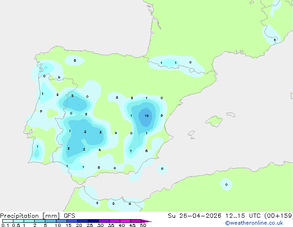Image resolution: width=293 pixels, height=227 pixels.
Task: Pick the magenta legend swatch between 40 and 45
Action: coord(125,221)
